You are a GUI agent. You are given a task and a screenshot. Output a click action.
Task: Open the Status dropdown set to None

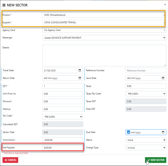146,140
